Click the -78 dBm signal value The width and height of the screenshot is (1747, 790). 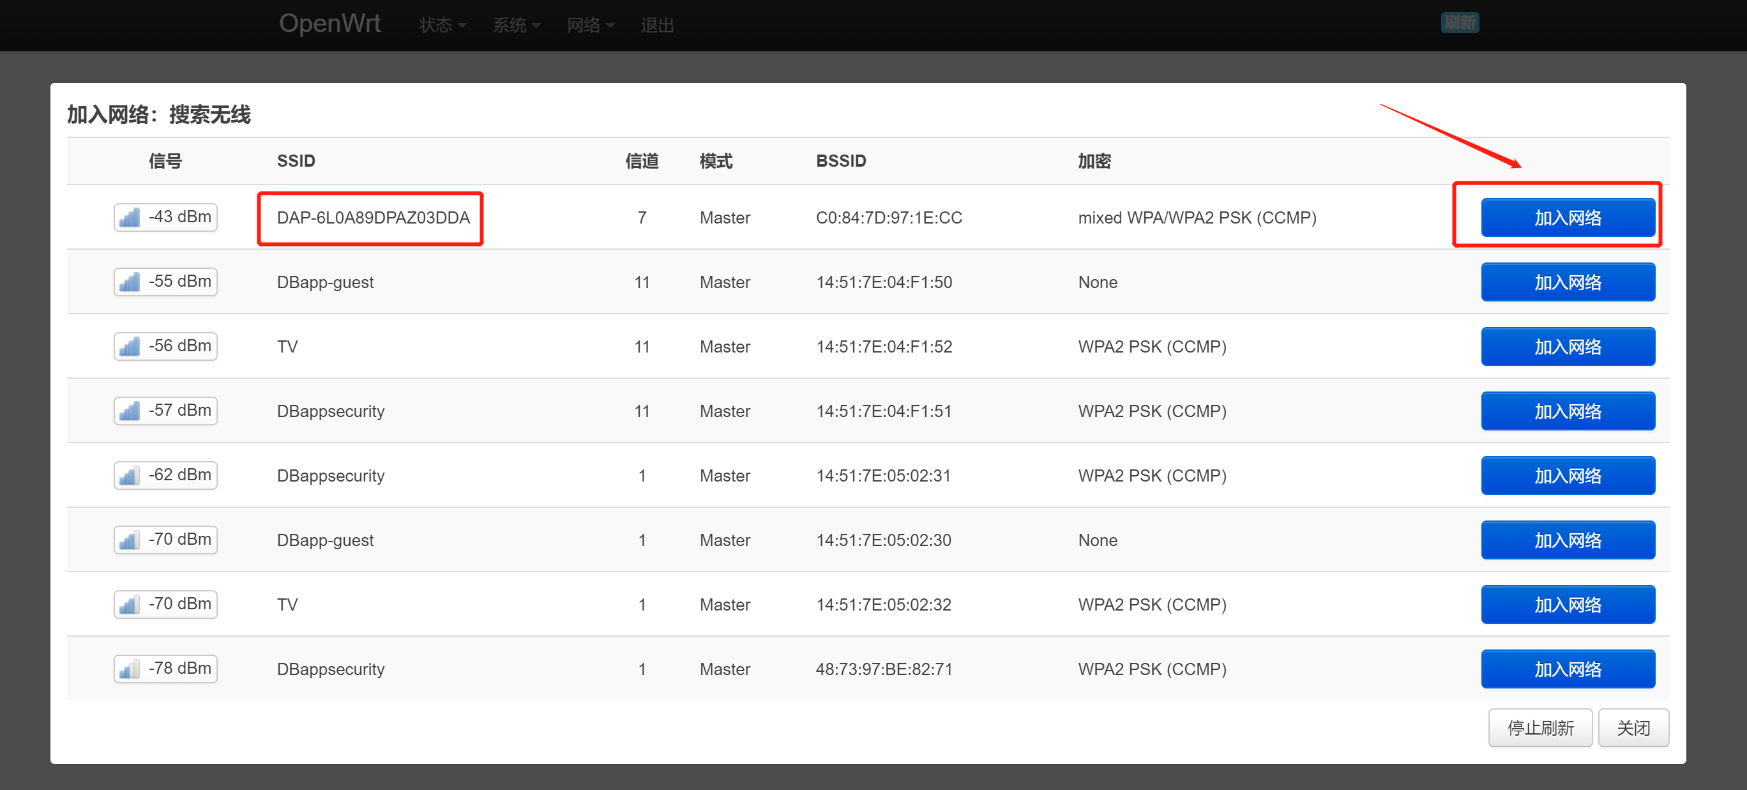(179, 669)
